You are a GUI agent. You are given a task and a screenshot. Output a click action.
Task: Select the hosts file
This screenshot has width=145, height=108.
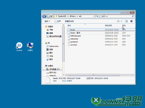[101, 30]
